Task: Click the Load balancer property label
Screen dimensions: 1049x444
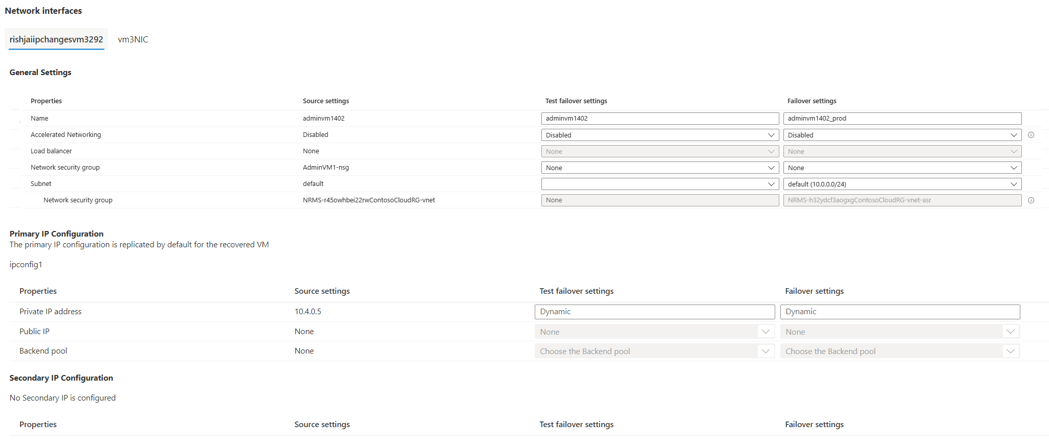Action: pyautogui.click(x=51, y=151)
